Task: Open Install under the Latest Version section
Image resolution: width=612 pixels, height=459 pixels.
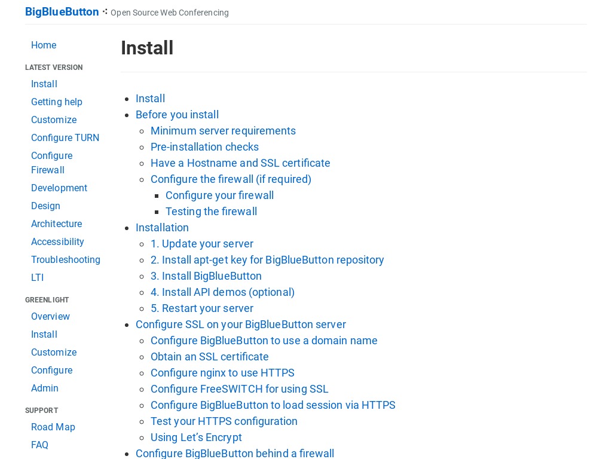Action: click(44, 84)
